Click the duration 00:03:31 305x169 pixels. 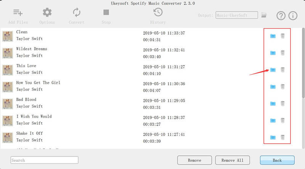(152, 107)
